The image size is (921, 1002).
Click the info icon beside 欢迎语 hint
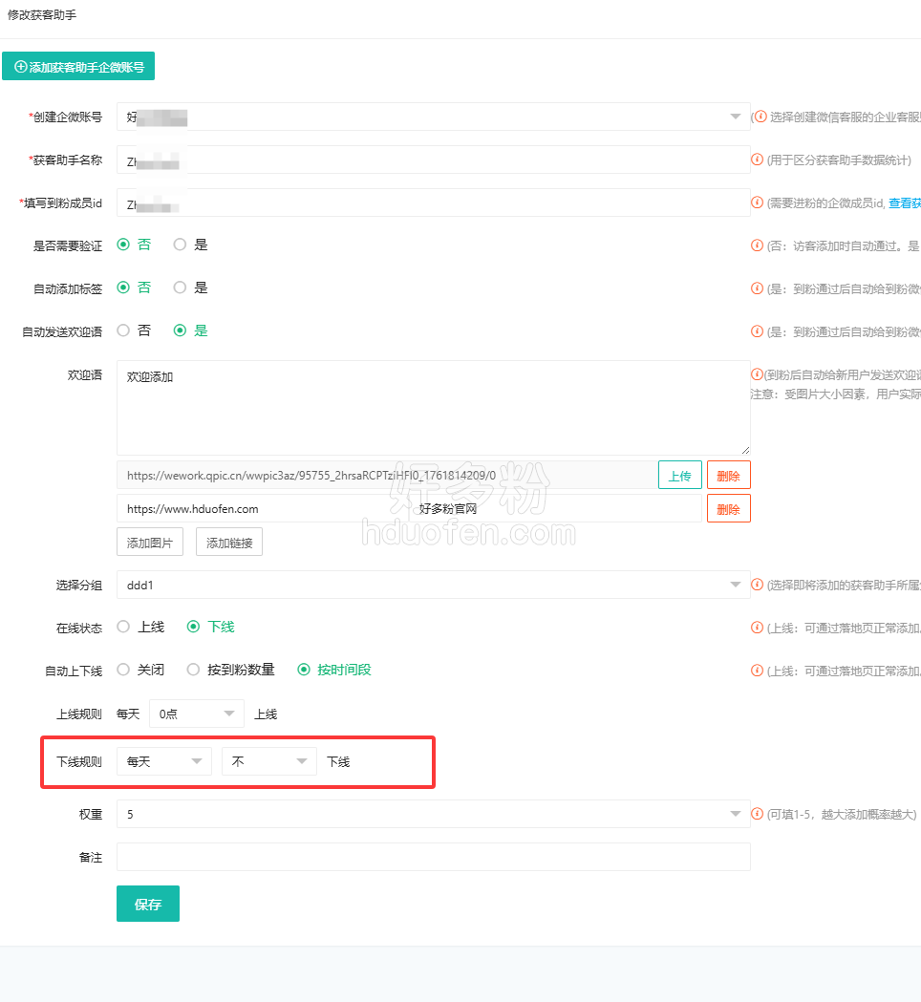coord(759,374)
